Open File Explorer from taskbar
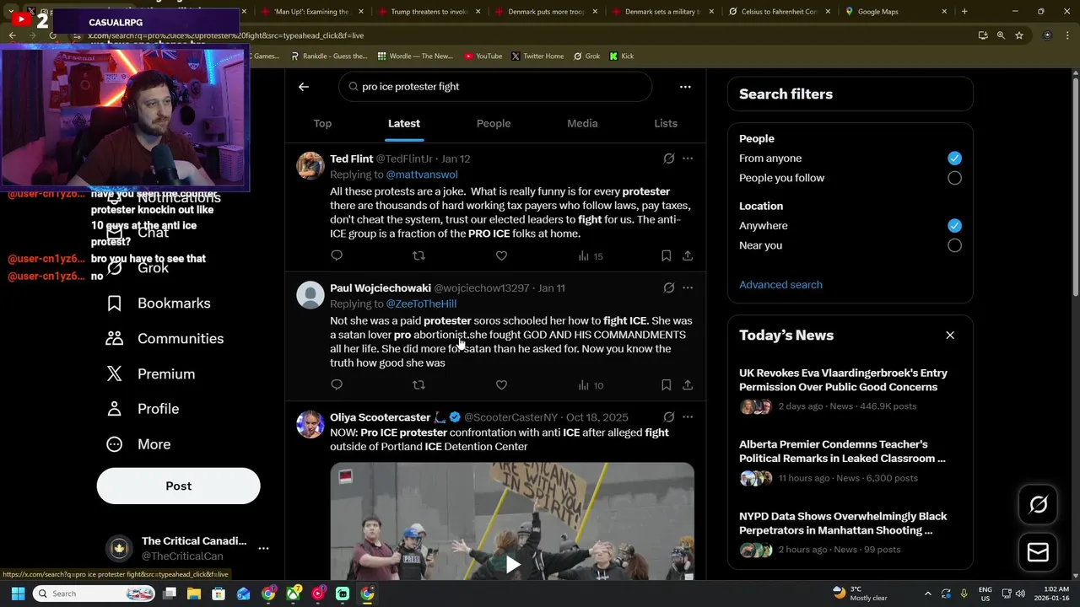The image size is (1080, 607). 194,594
